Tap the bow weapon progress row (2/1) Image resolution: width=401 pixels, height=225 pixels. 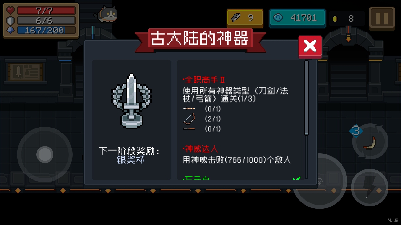point(202,119)
